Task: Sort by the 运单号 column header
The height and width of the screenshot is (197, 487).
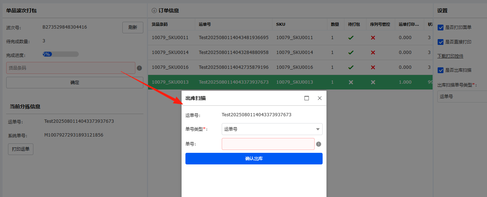Action: click(205, 24)
